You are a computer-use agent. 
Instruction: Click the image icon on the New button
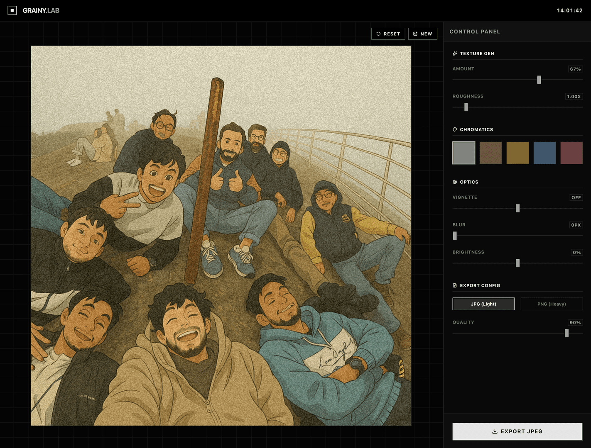(414, 34)
